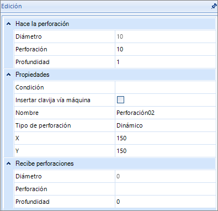Edit the Perforación value under Hace la perforación
218x211 pixels.
point(166,49)
